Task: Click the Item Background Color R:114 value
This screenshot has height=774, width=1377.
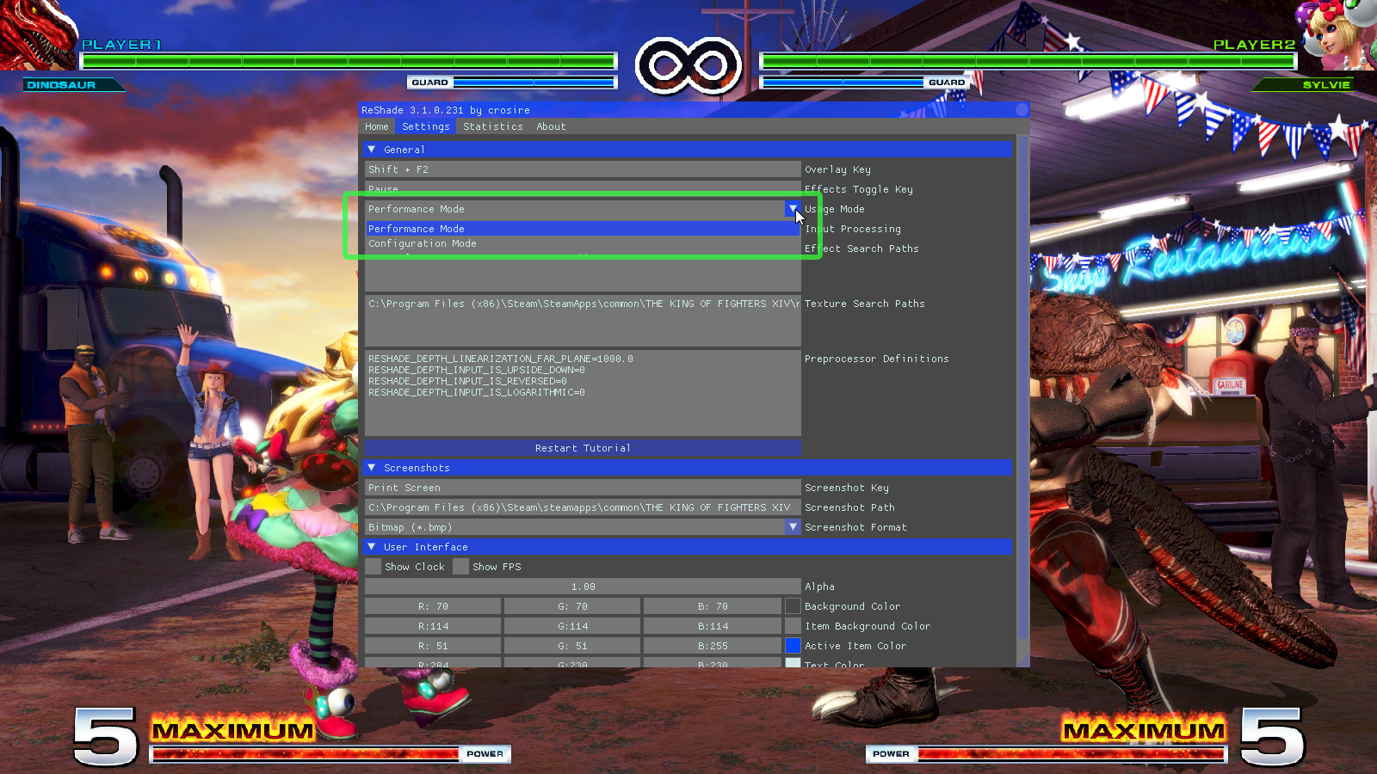Action: tap(433, 626)
